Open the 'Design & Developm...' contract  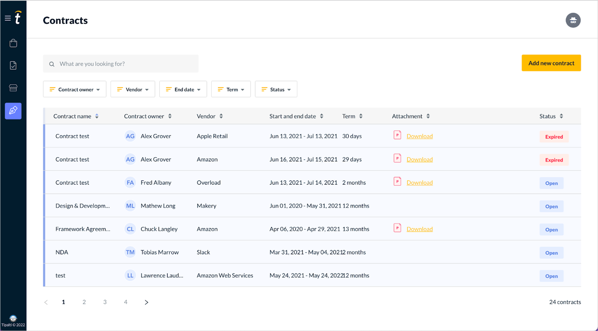pos(83,206)
